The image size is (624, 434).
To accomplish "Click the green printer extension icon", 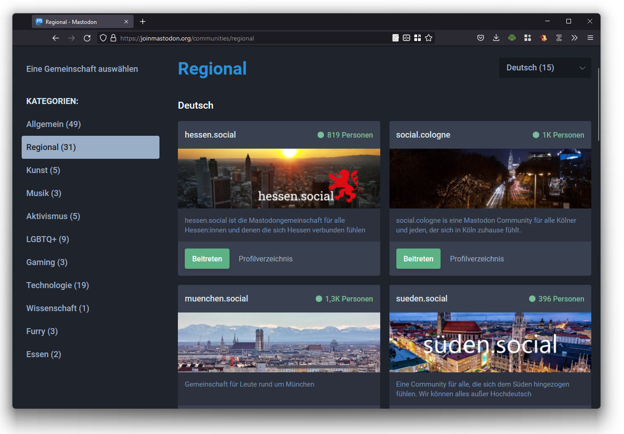I will point(512,38).
